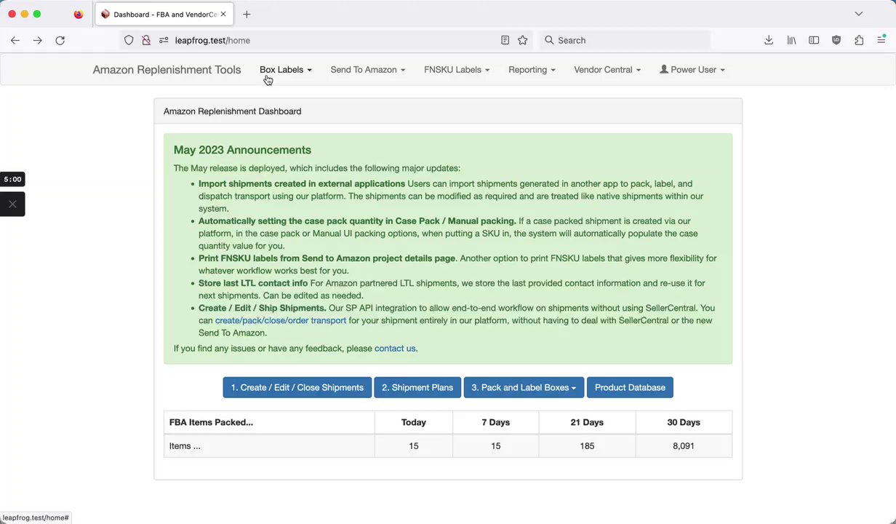The width and height of the screenshot is (896, 524).
Task: Click the Amazon Replenishment Dashboard panel title
Action: [x=232, y=111]
